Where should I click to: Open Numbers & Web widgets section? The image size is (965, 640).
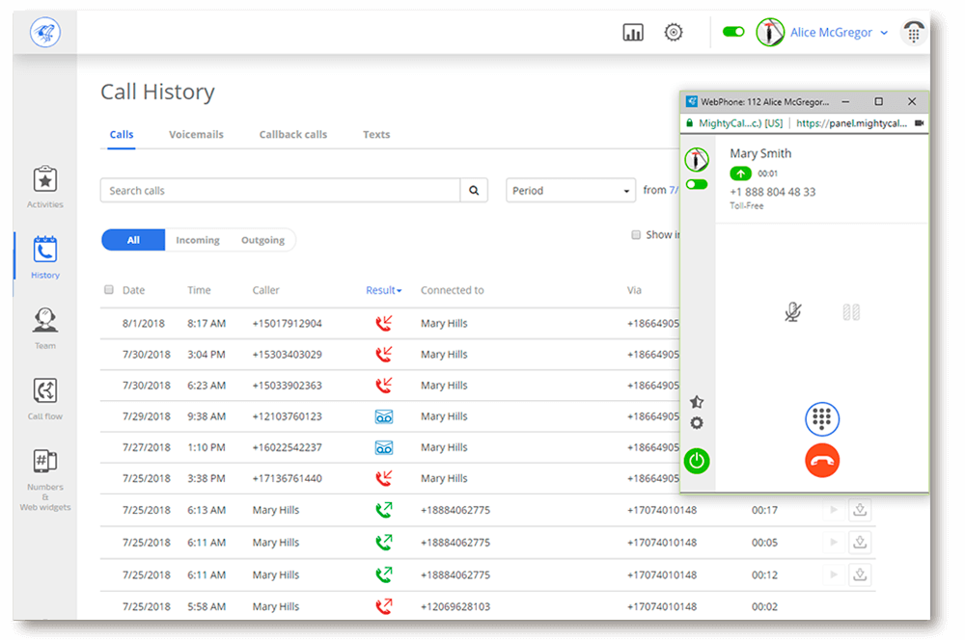(x=44, y=463)
